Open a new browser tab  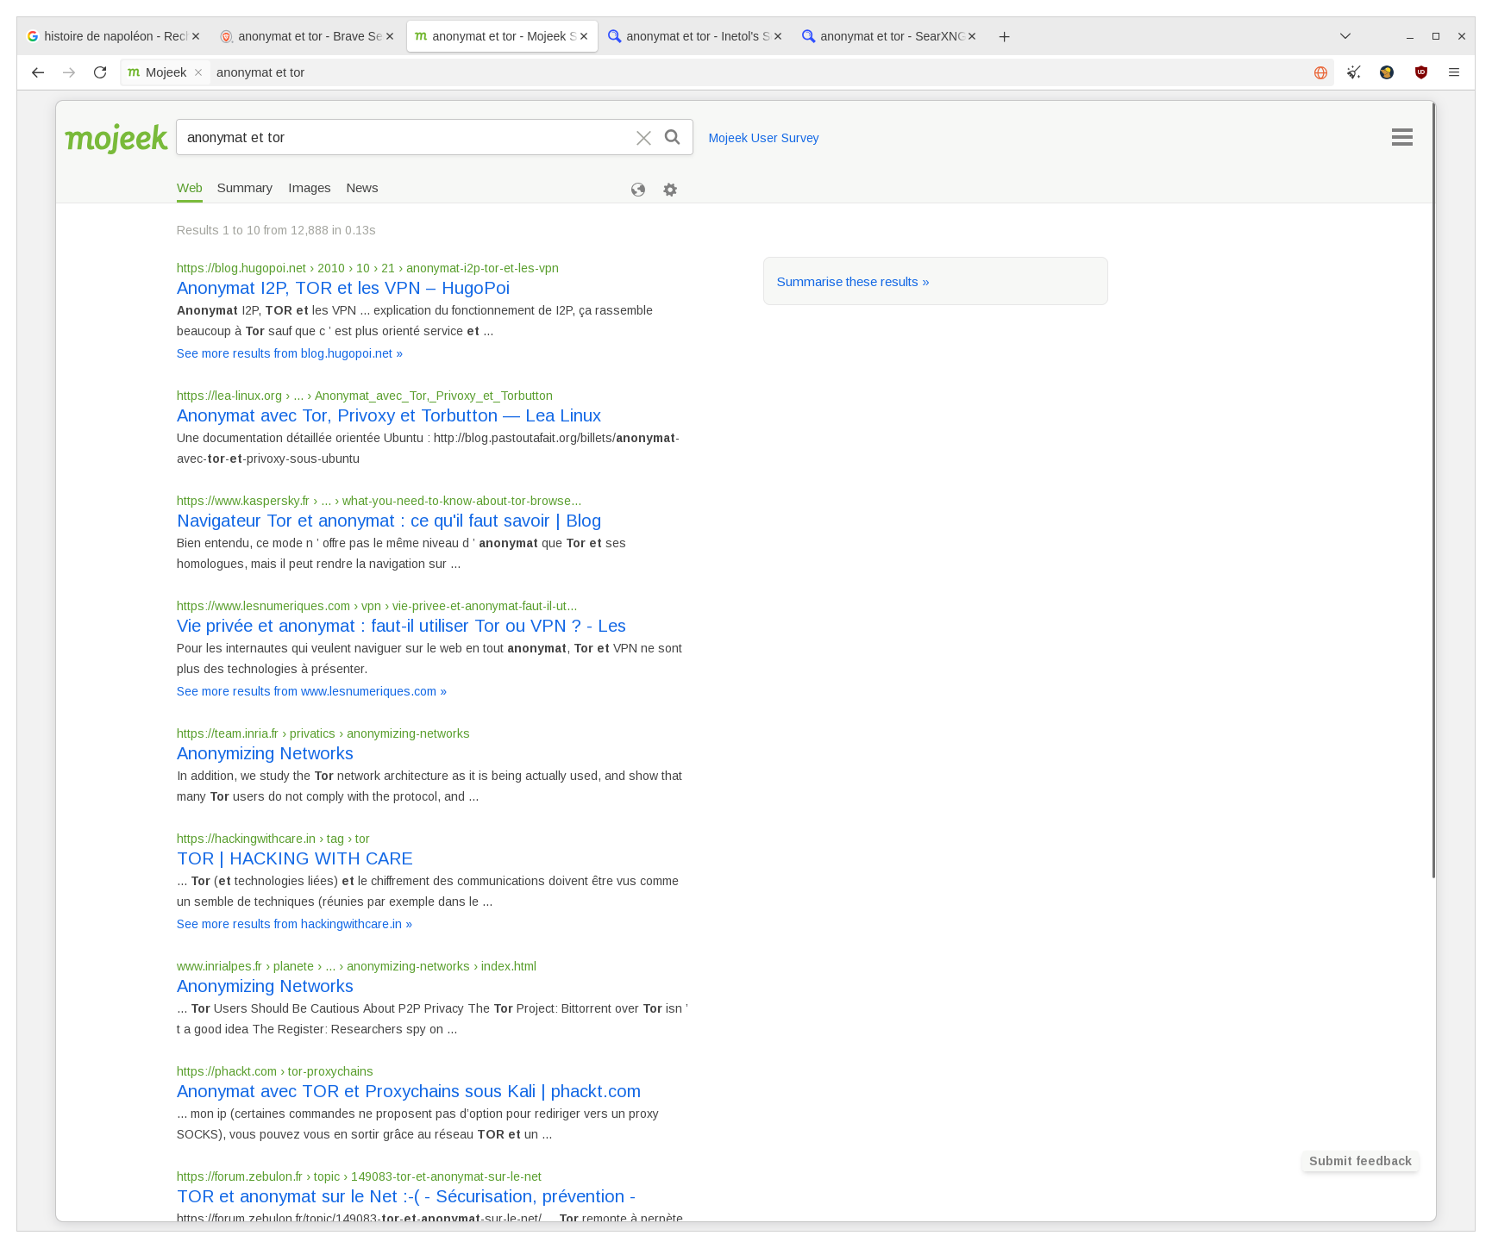click(1004, 36)
